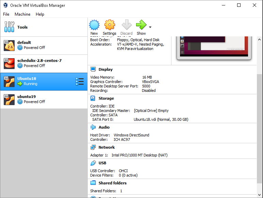Open the Storage section heading link
The width and height of the screenshot is (263, 198).
[106, 98]
